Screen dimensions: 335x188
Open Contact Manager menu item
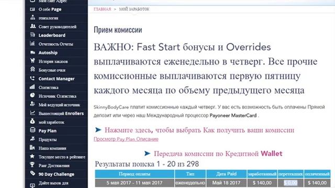click(57, 79)
